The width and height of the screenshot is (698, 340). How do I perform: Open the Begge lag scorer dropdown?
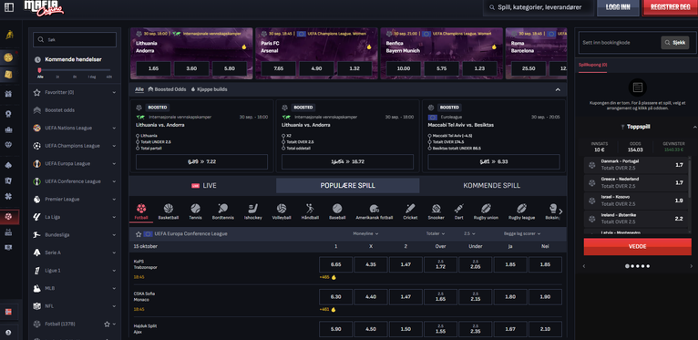click(522, 233)
